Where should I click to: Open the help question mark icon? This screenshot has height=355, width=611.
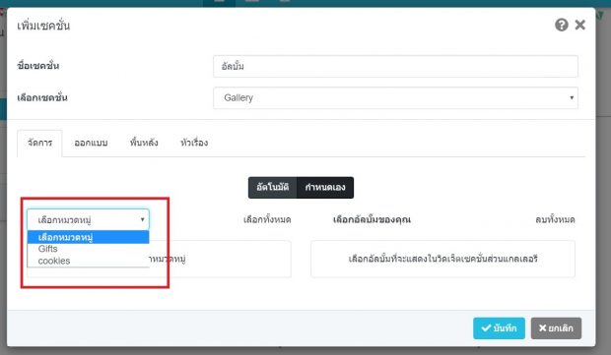[561, 26]
